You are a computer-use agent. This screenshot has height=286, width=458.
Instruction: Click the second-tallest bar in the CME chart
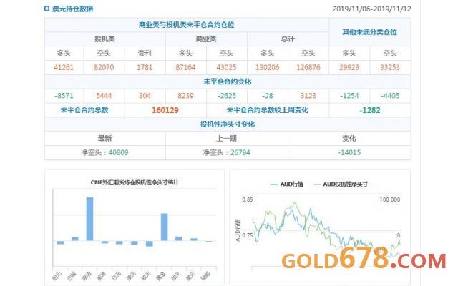coord(165,227)
